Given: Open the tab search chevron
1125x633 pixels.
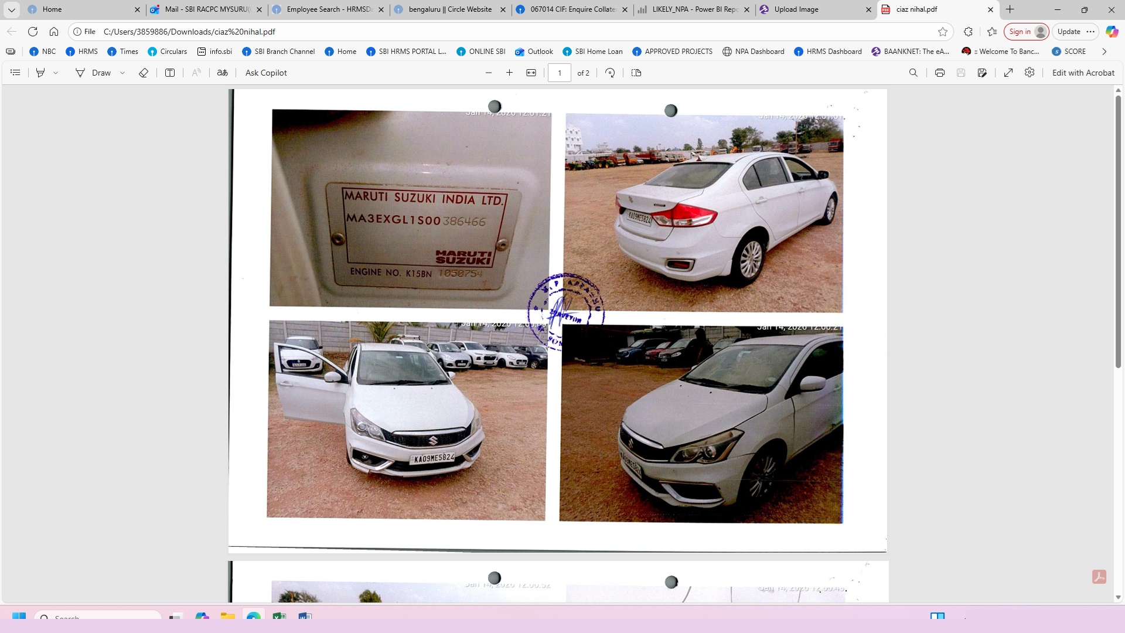Looking at the screenshot, I should [11, 9].
